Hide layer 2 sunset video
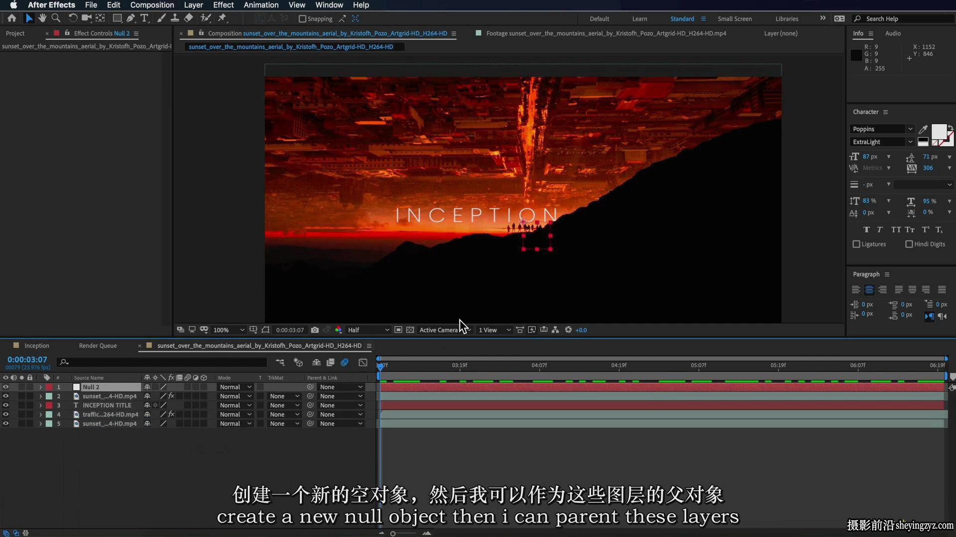 [5, 396]
